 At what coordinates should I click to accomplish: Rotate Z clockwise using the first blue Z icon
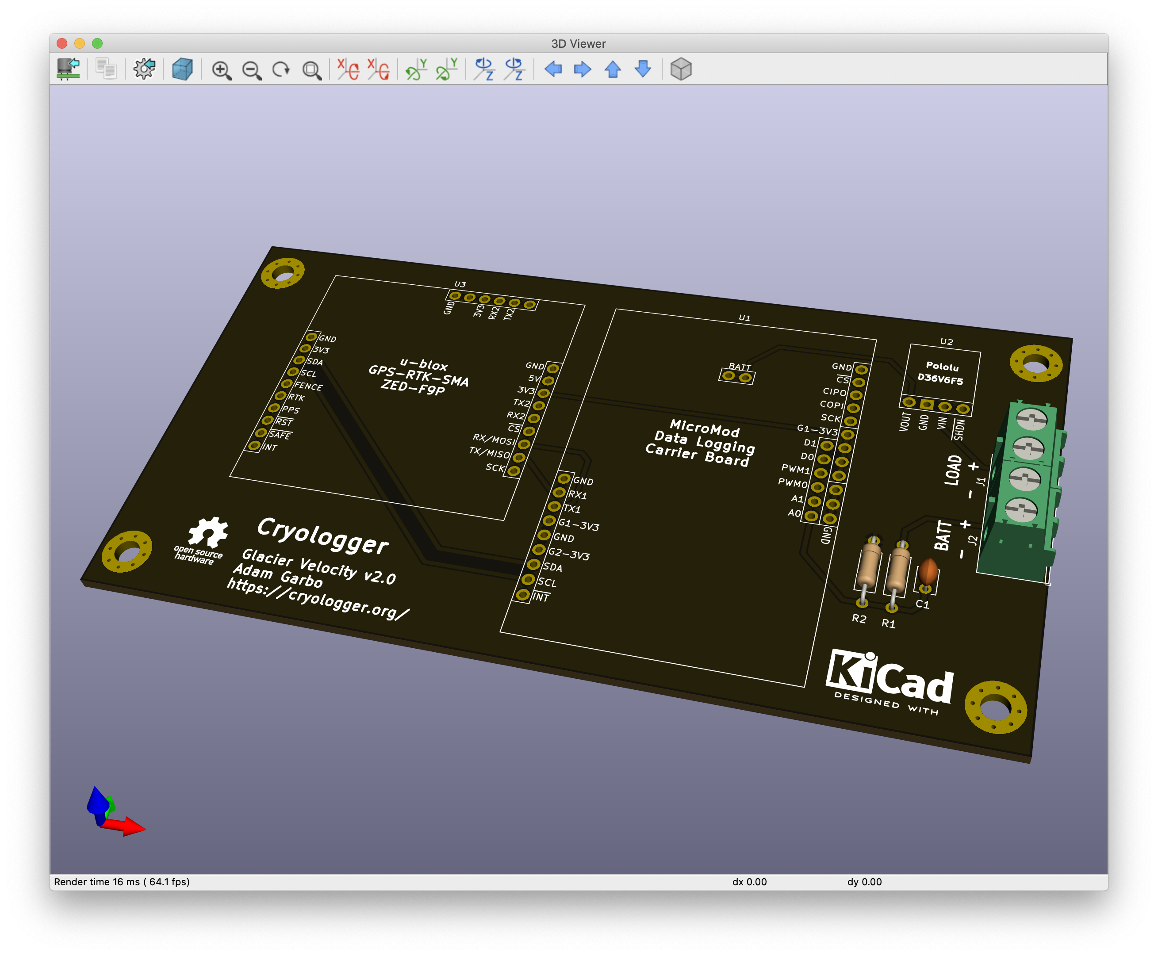[x=484, y=69]
